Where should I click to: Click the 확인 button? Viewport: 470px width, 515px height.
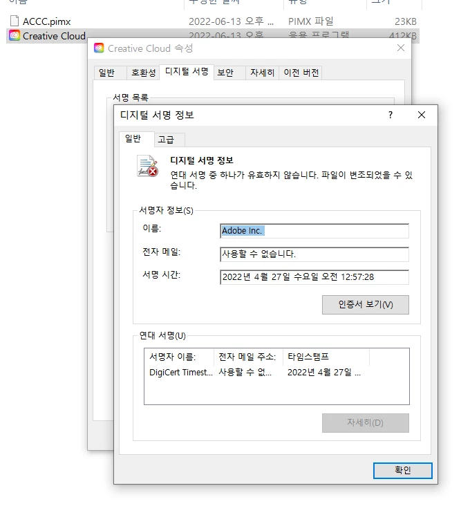click(403, 470)
